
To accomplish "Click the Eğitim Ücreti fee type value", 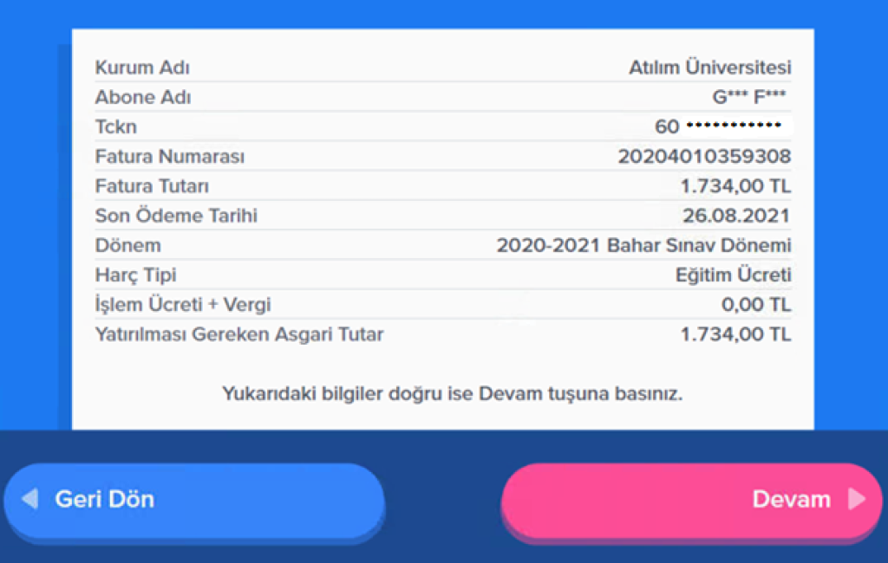I will [x=733, y=275].
